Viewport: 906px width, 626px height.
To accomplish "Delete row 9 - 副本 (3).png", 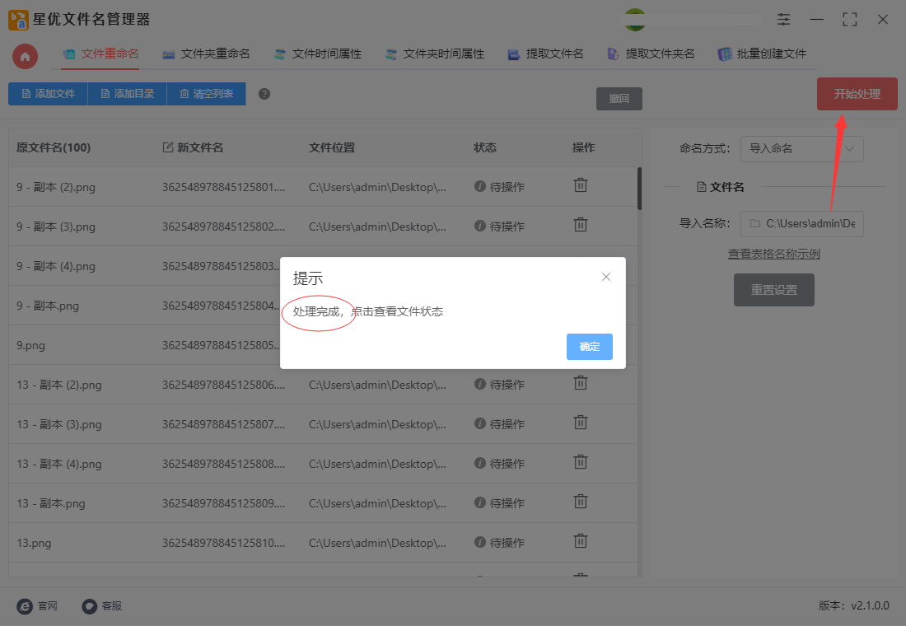I will [x=581, y=224].
